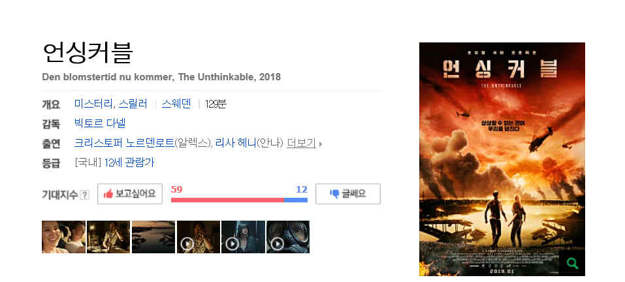Open actor 크리스토퍼 노르덴로트 page
The width and height of the screenshot is (625, 282).
pos(124,143)
